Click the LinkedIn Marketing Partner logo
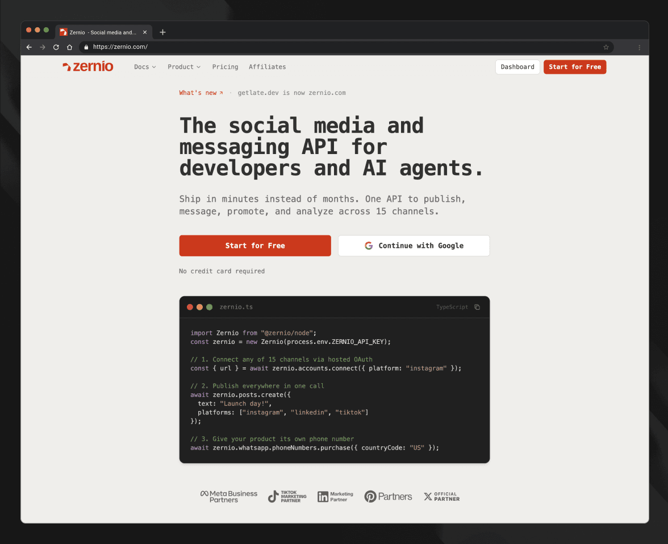 pos(335,497)
